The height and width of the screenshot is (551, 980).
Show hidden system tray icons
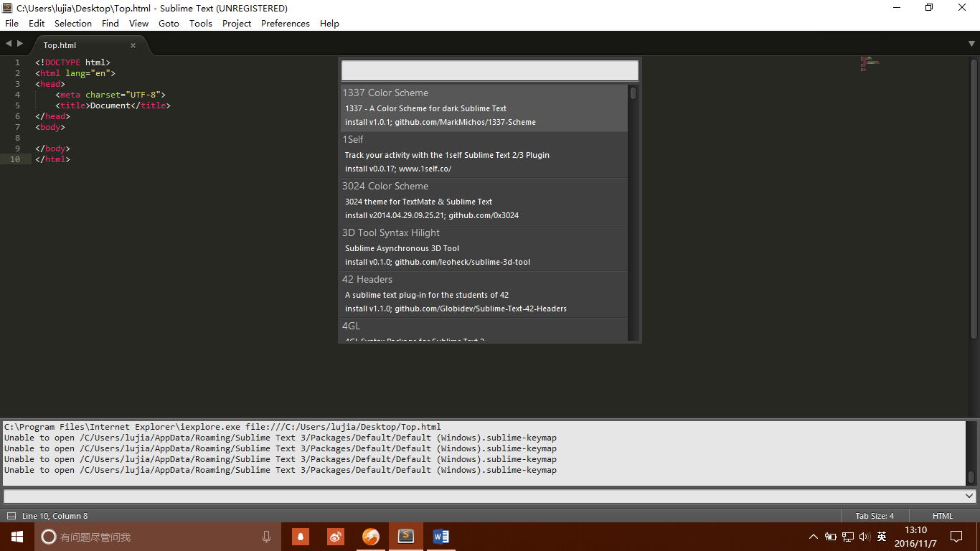[813, 537]
